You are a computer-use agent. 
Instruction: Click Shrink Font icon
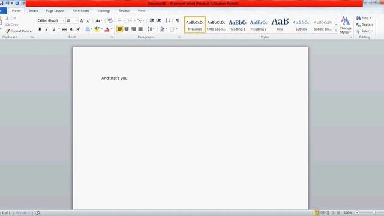[88, 20]
